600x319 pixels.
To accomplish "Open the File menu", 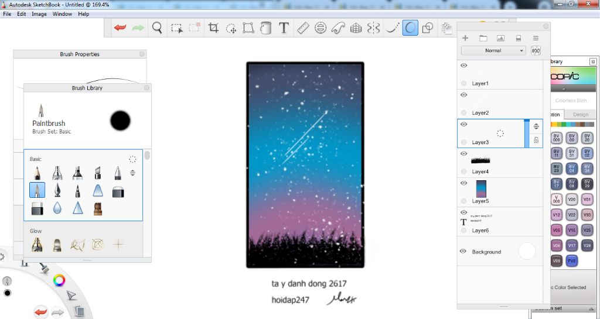I will [x=7, y=13].
